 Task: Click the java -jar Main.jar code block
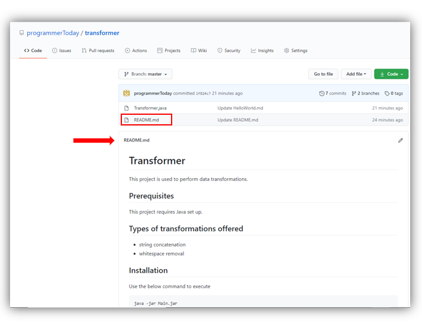(x=263, y=302)
